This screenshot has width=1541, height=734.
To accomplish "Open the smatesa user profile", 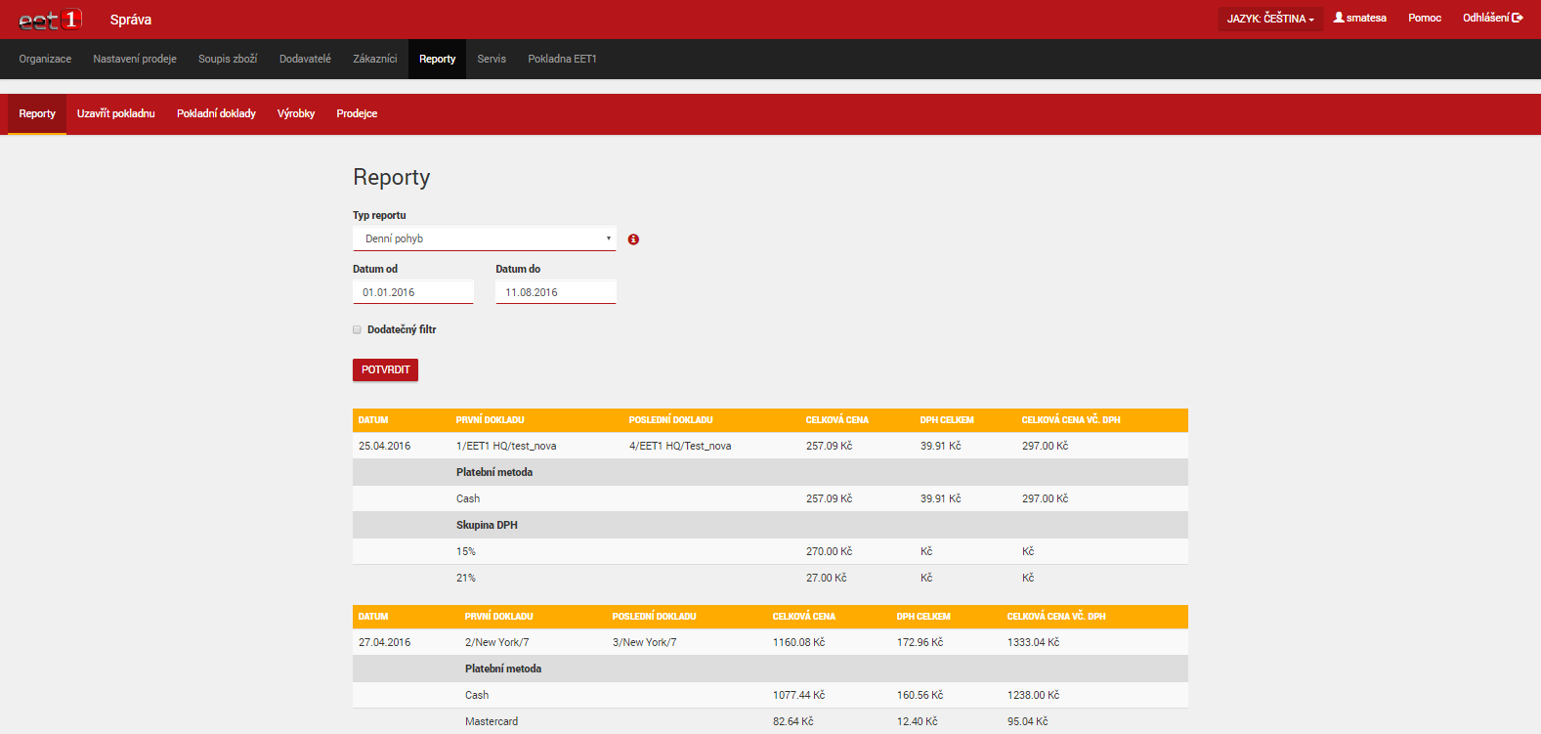I will [1360, 18].
